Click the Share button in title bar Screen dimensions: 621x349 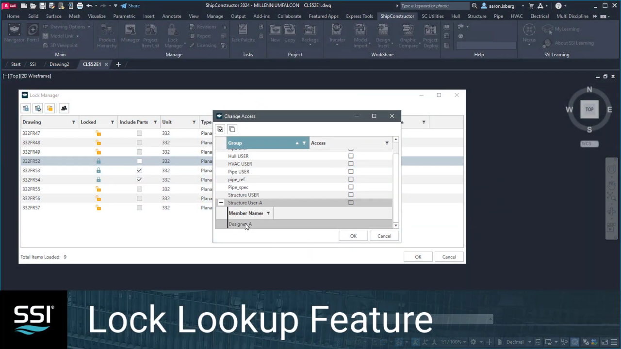tap(130, 6)
